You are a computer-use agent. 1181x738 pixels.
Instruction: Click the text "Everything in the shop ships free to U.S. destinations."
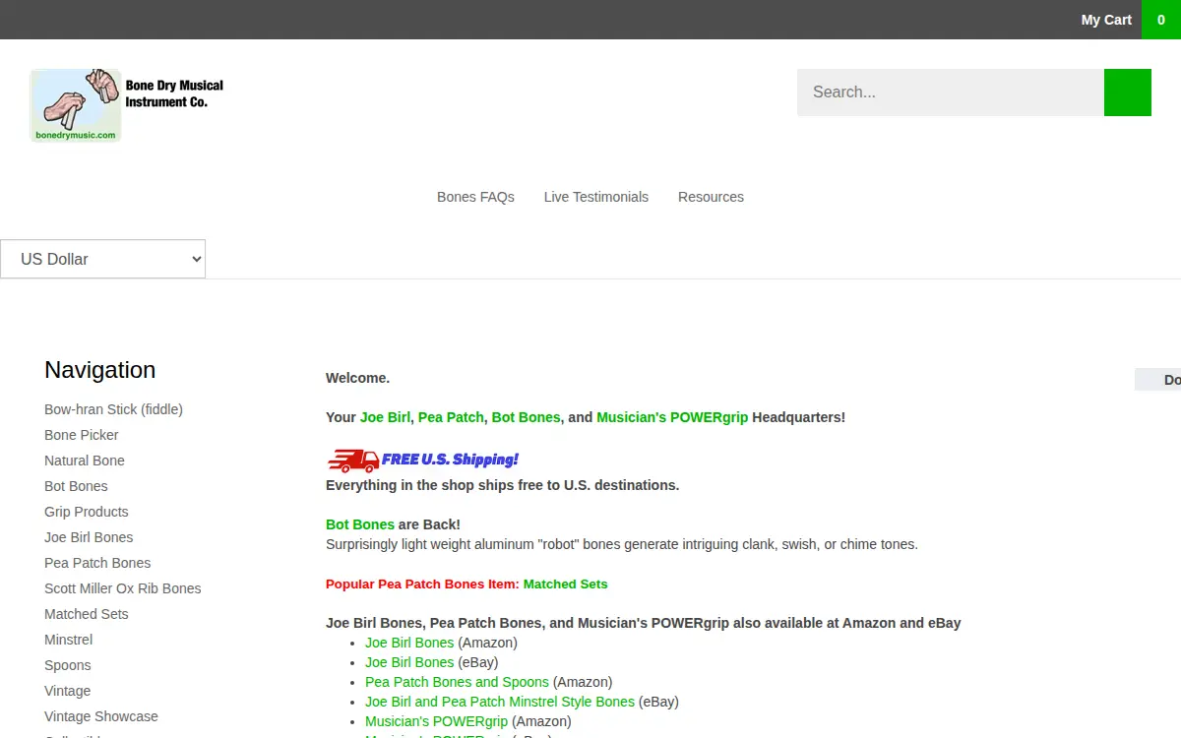[x=502, y=485]
